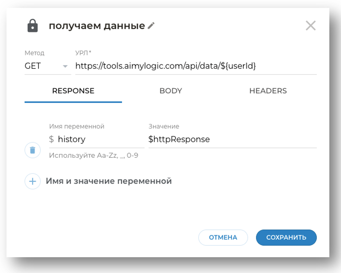Delete the history variable with trash icon

click(x=33, y=150)
